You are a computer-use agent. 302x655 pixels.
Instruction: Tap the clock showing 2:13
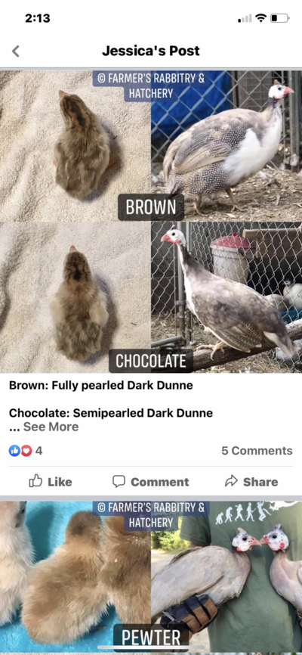point(38,18)
